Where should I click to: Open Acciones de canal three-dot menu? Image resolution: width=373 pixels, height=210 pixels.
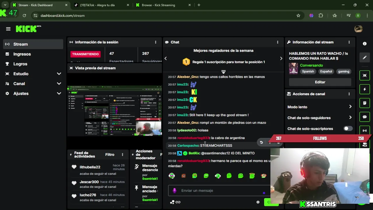coord(349,94)
